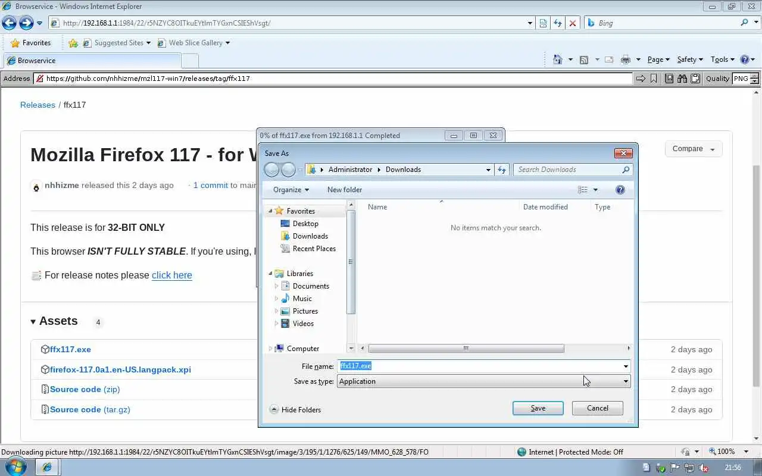Click the Browservice clipboard icon
Viewport: 762px width, 476px height.
pos(695,79)
